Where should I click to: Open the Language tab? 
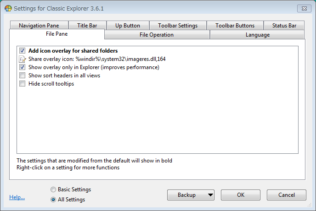(257, 35)
